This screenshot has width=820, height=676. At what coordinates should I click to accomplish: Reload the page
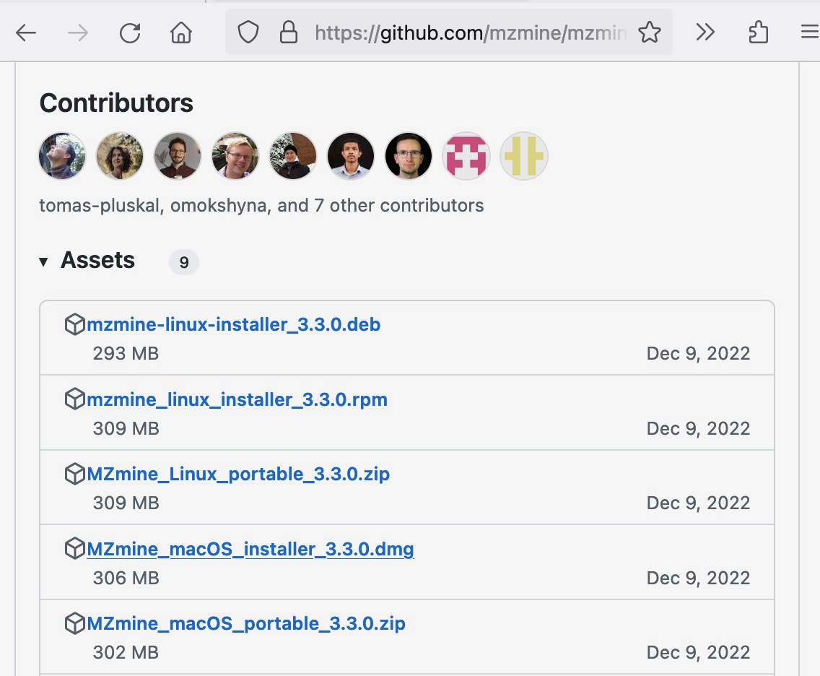pos(130,32)
